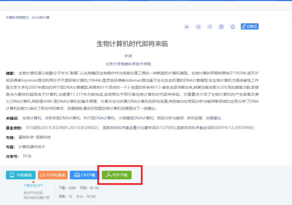Click the print icon

(x=221, y=27)
